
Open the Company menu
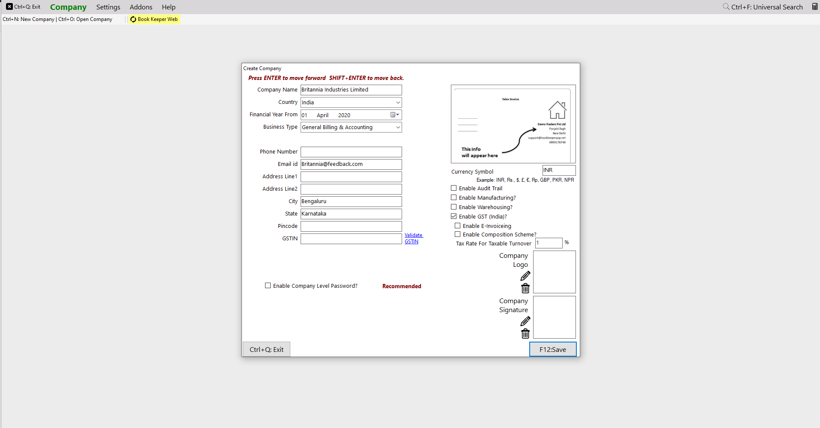68,7
